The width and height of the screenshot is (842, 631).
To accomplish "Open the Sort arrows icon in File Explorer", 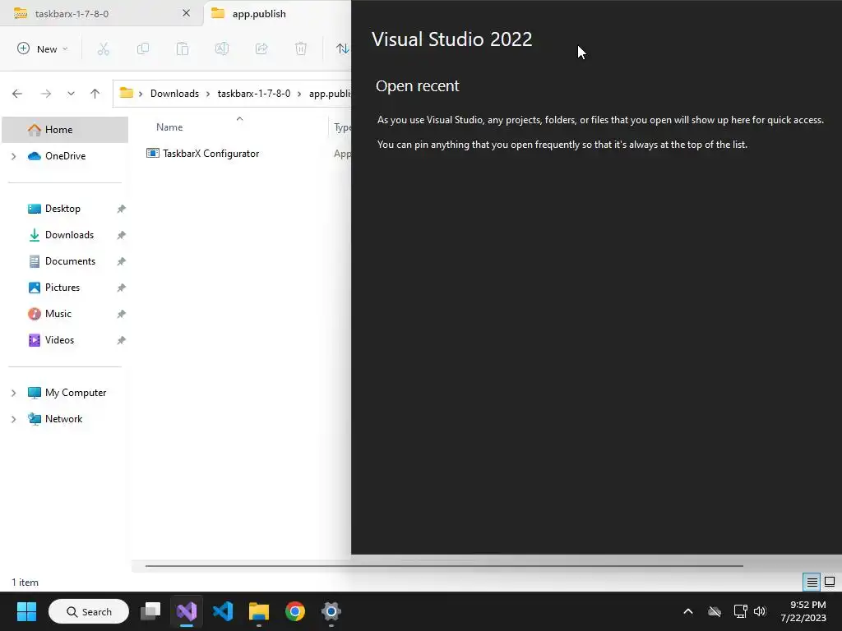I will [342, 48].
